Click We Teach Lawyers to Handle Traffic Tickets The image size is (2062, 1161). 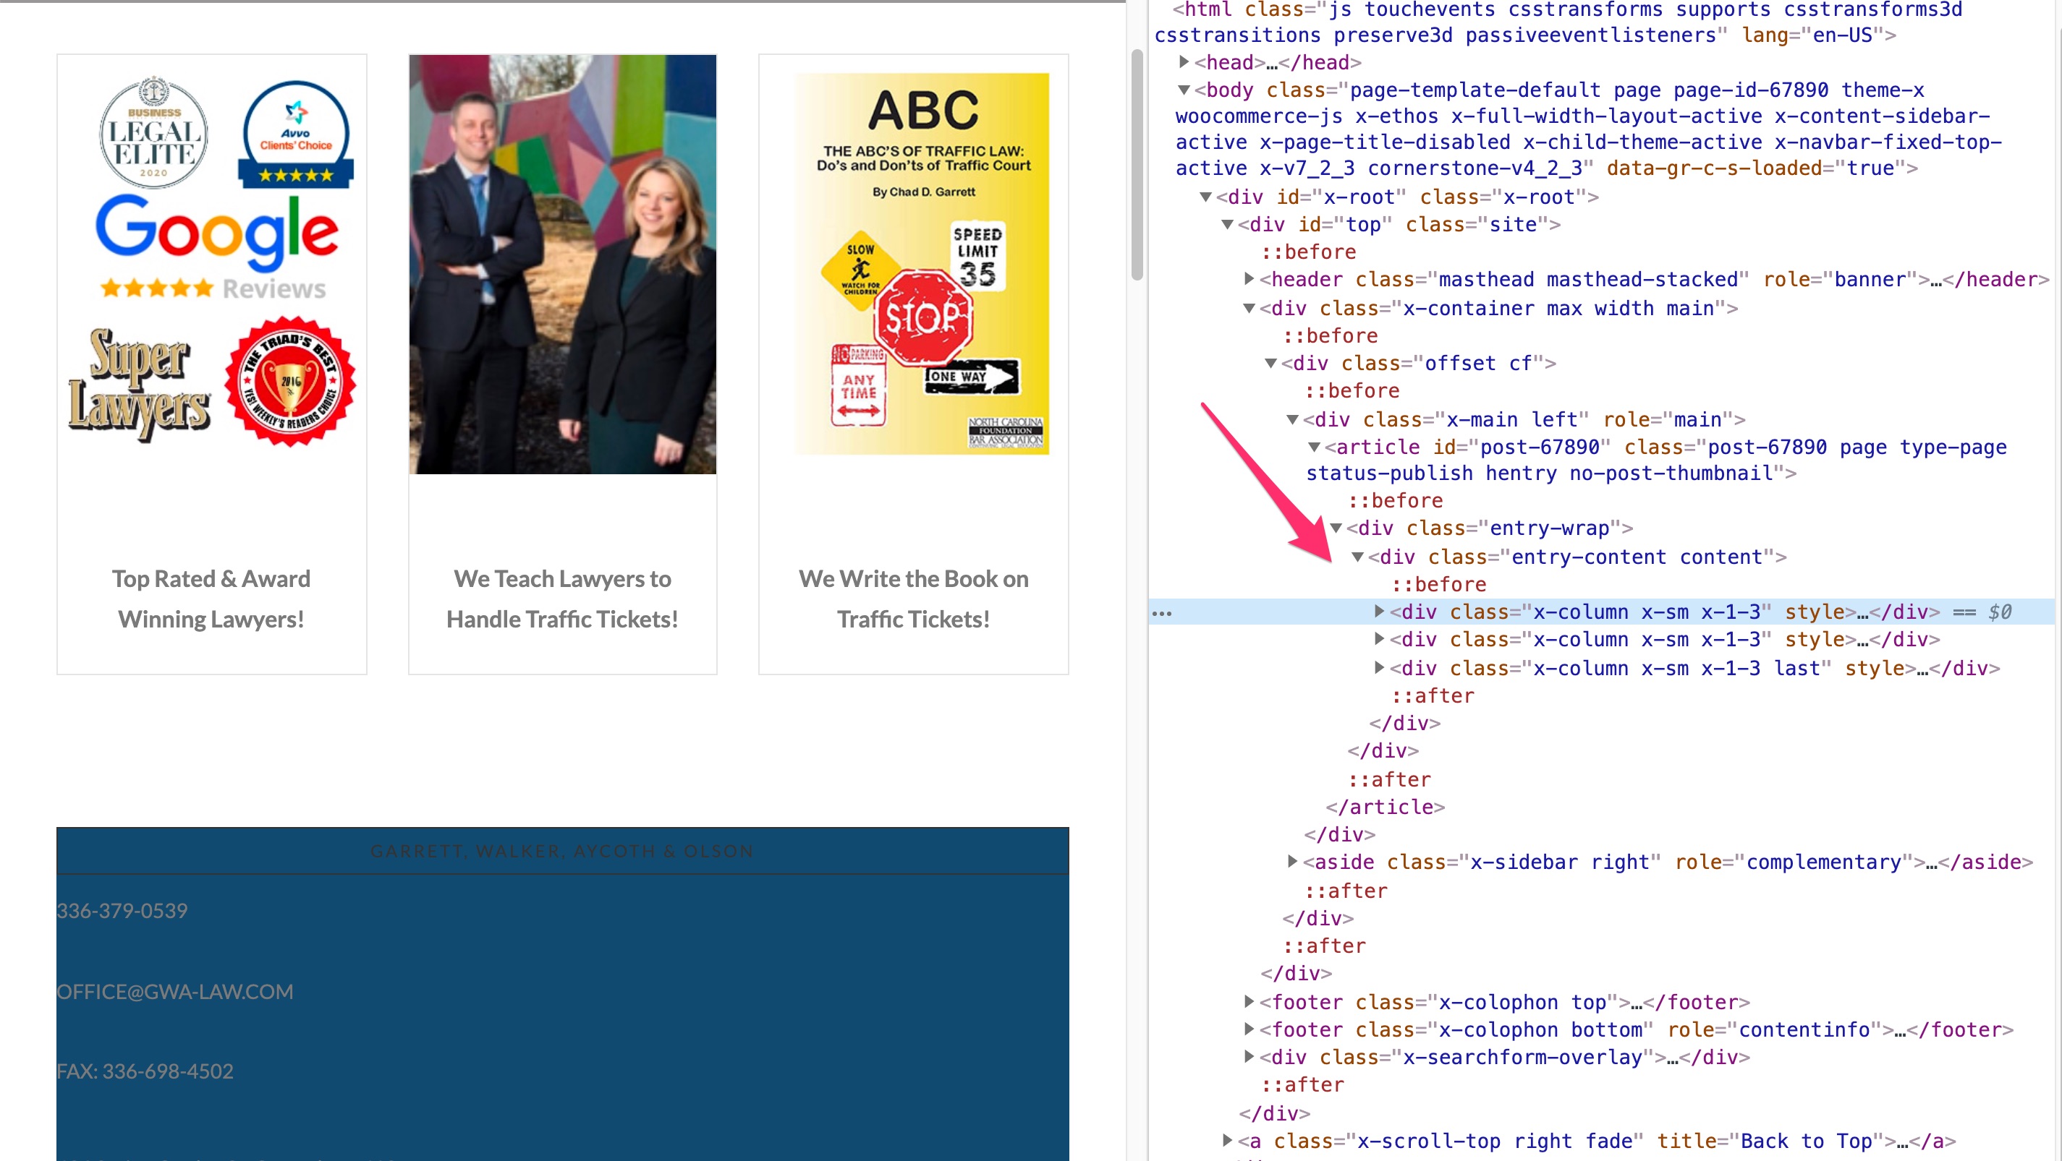pyautogui.click(x=563, y=599)
